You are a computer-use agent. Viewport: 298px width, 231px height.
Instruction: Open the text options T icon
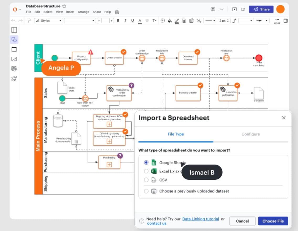pyautogui.click(x=154, y=20)
